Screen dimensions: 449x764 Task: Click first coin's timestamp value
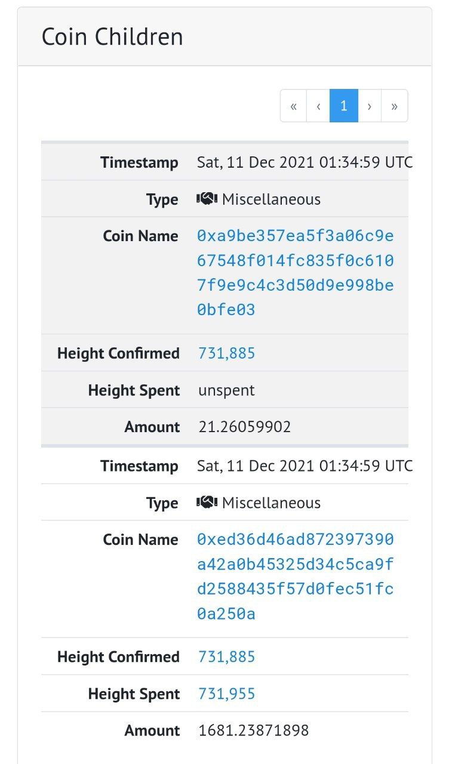(305, 162)
